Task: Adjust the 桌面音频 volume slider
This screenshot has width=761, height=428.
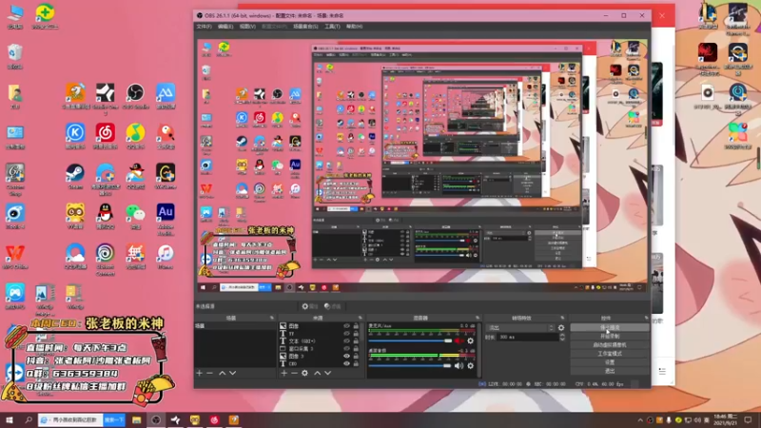Action: coord(410,365)
